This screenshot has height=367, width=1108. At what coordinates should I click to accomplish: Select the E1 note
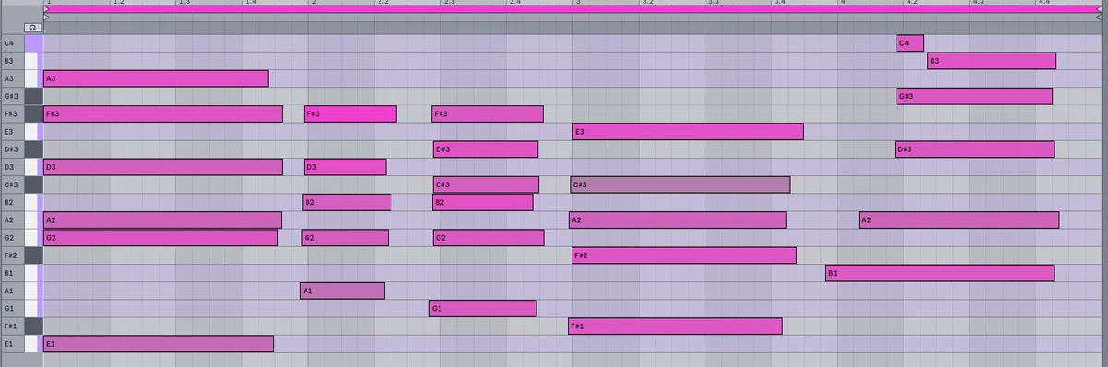click(x=159, y=343)
